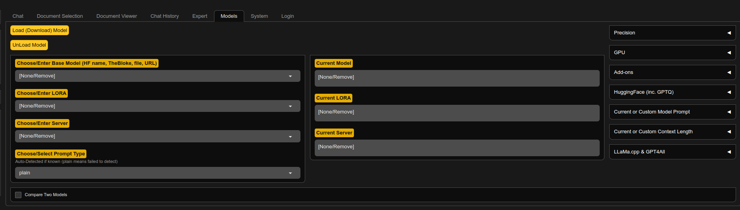740x210 pixels.
Task: Click the Load (Download) Model button
Action: click(x=40, y=30)
